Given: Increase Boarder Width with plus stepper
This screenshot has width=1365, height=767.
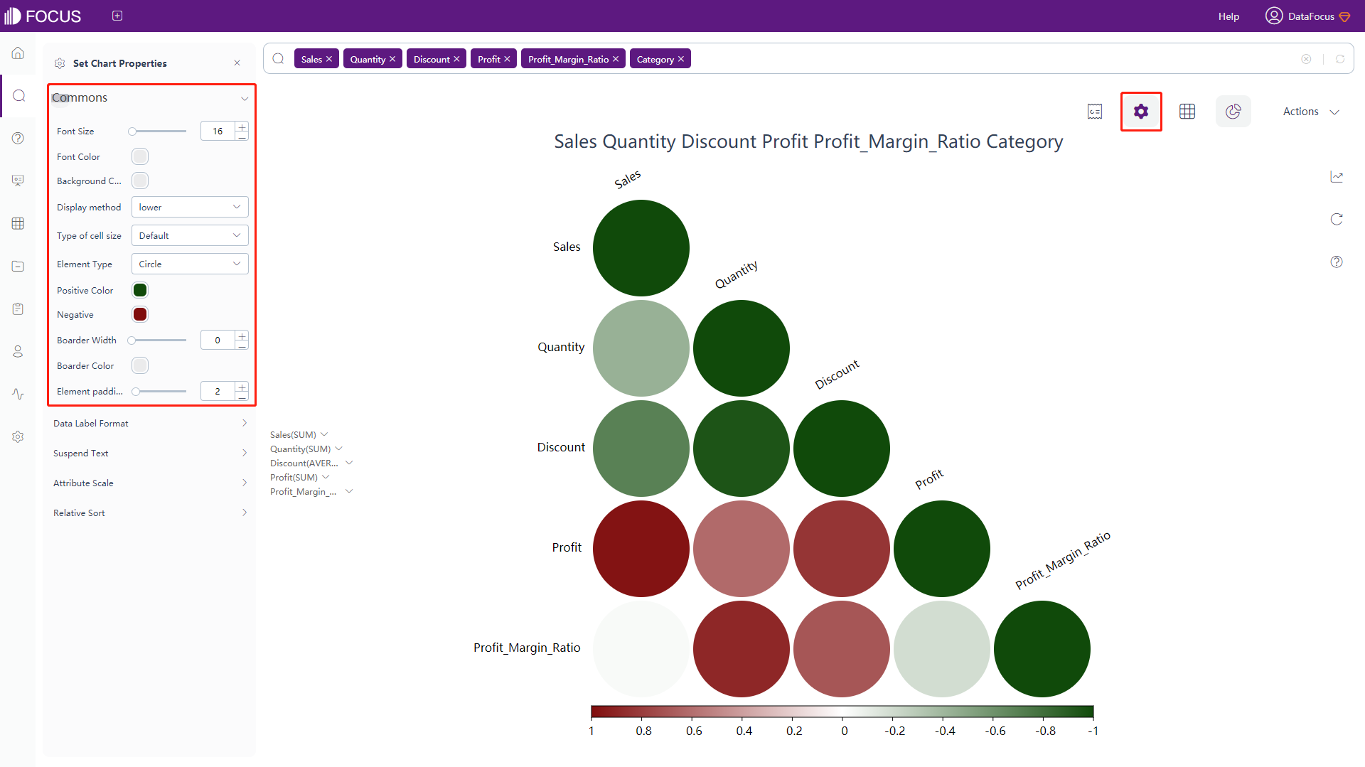Looking at the screenshot, I should [242, 336].
